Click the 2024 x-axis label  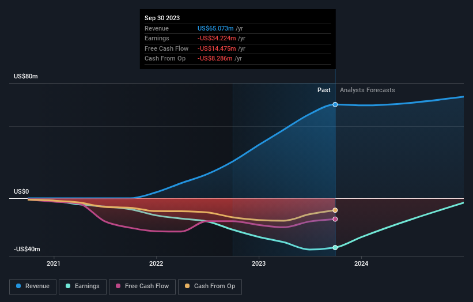coord(361,264)
